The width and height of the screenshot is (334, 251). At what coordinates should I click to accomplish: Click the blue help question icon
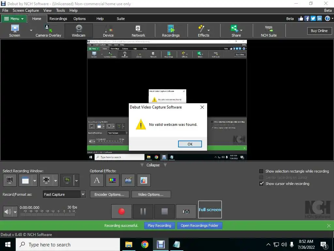pyautogui.click(x=327, y=19)
